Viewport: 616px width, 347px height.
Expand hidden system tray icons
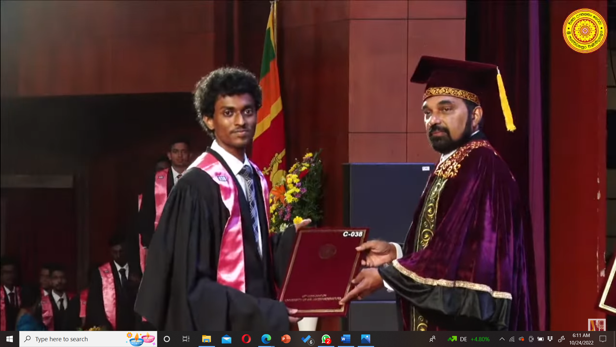502,339
